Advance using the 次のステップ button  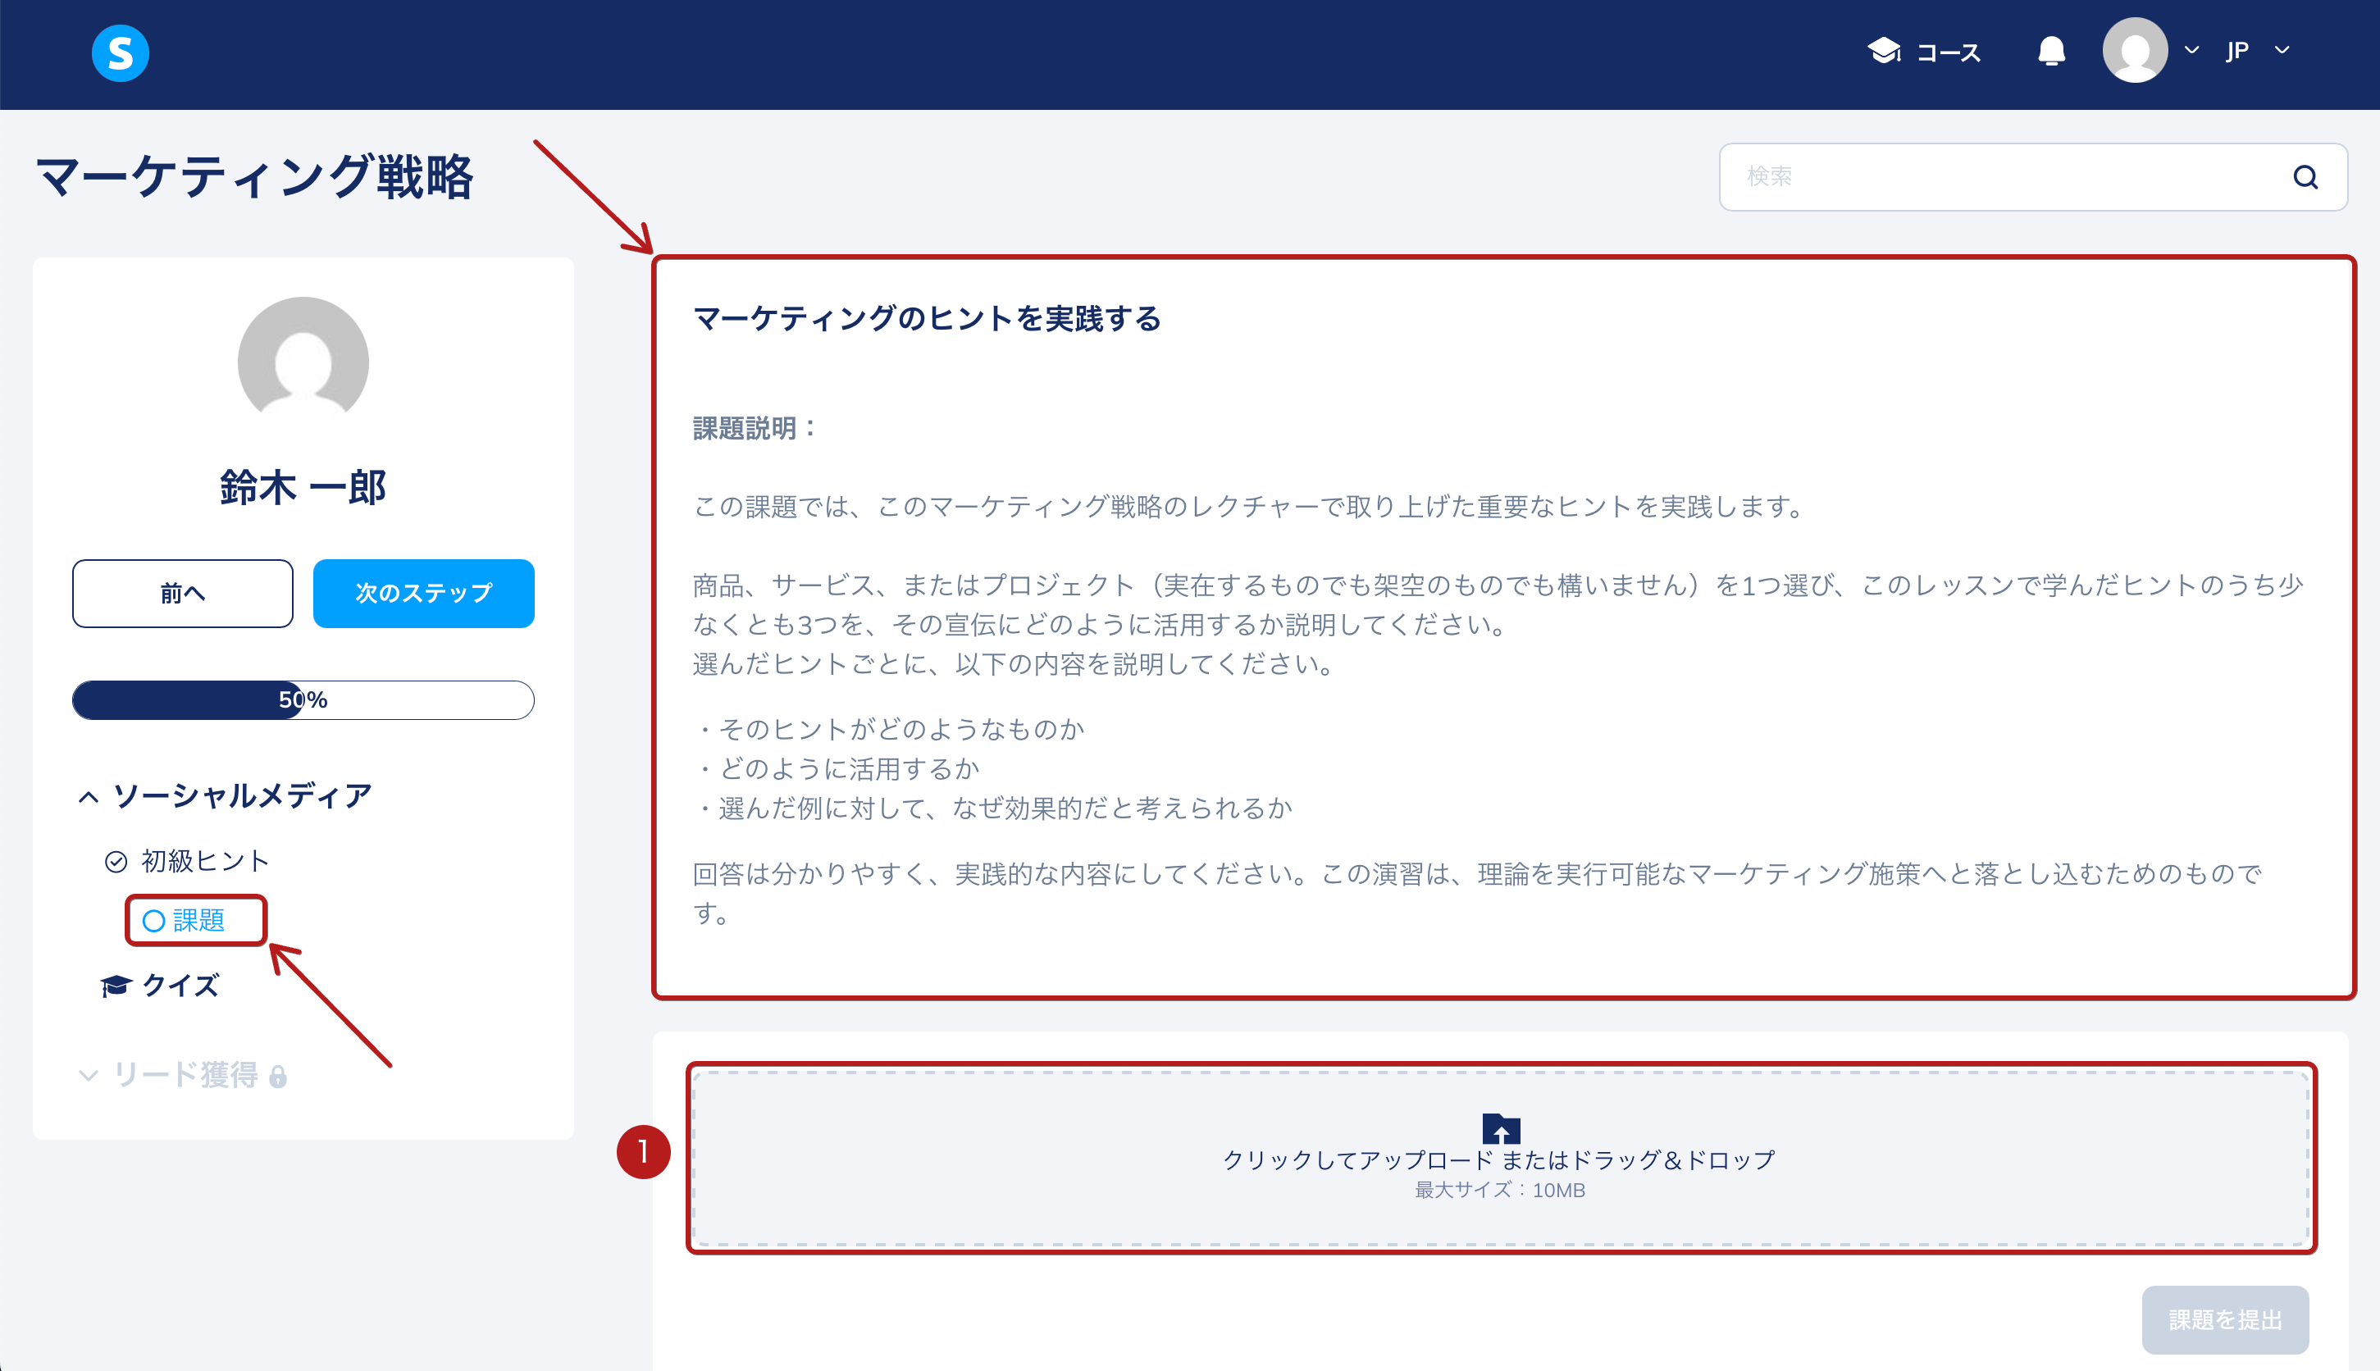[424, 593]
